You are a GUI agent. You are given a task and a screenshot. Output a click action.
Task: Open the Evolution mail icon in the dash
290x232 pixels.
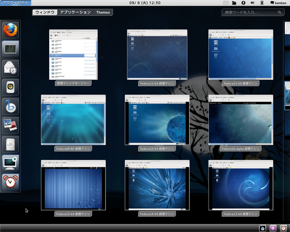[x=10, y=68]
